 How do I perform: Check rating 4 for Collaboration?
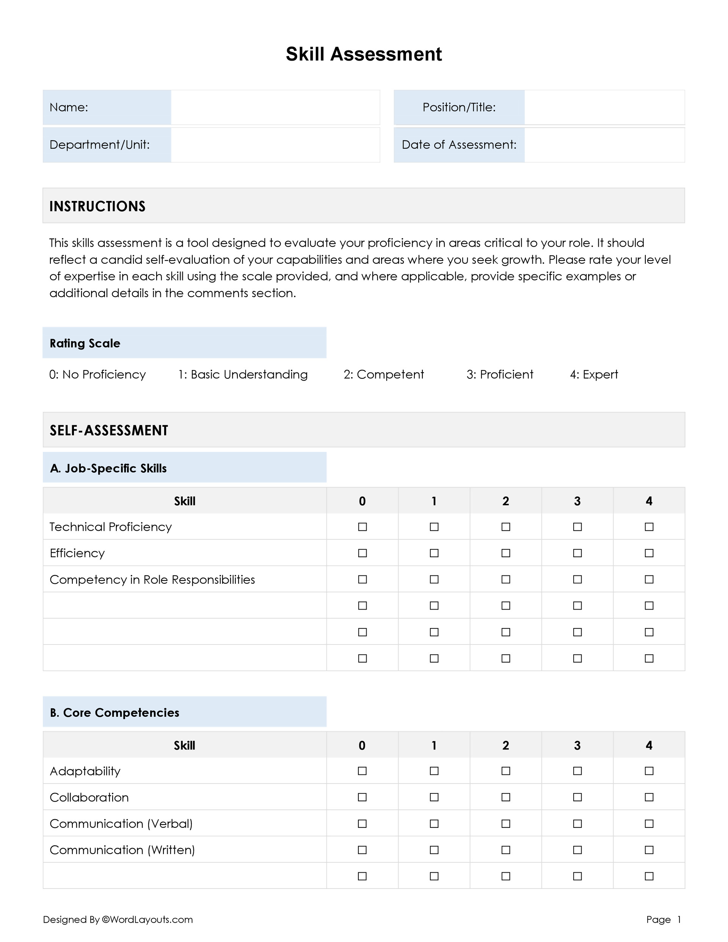649,797
